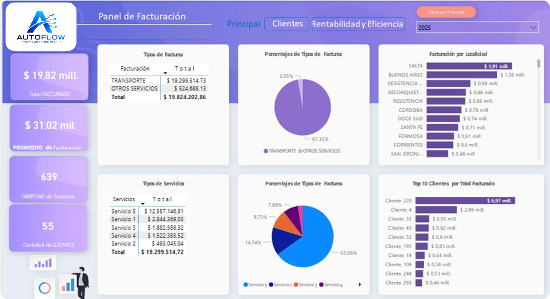Image resolution: width=550 pixels, height=299 pixels.
Task: Select the Cantidad de Facturas card
Action: [x=48, y=179]
